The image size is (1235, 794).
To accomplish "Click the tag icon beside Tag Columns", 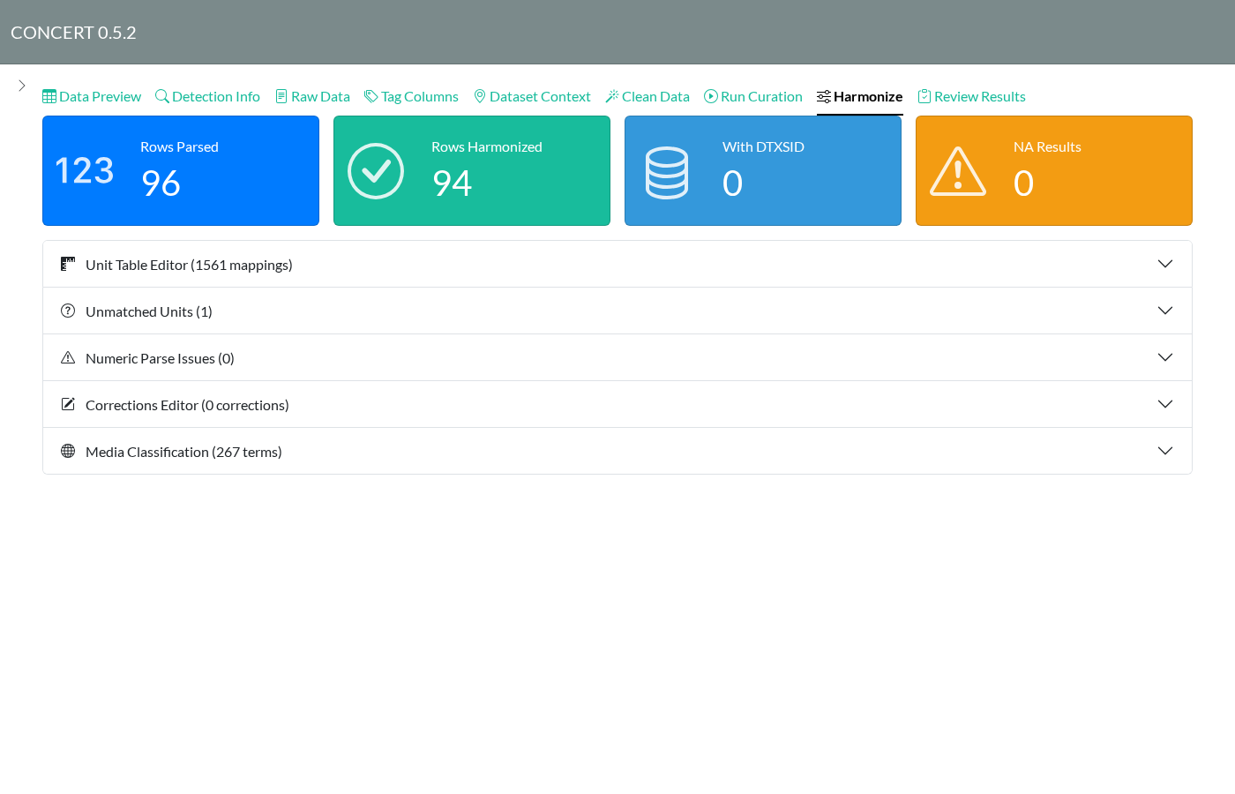I will click(x=371, y=96).
